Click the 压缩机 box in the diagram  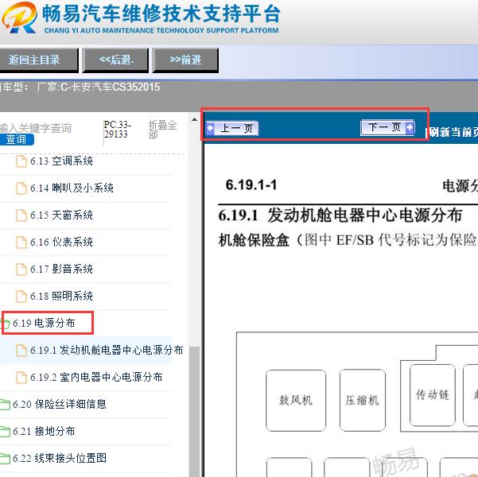click(x=363, y=400)
